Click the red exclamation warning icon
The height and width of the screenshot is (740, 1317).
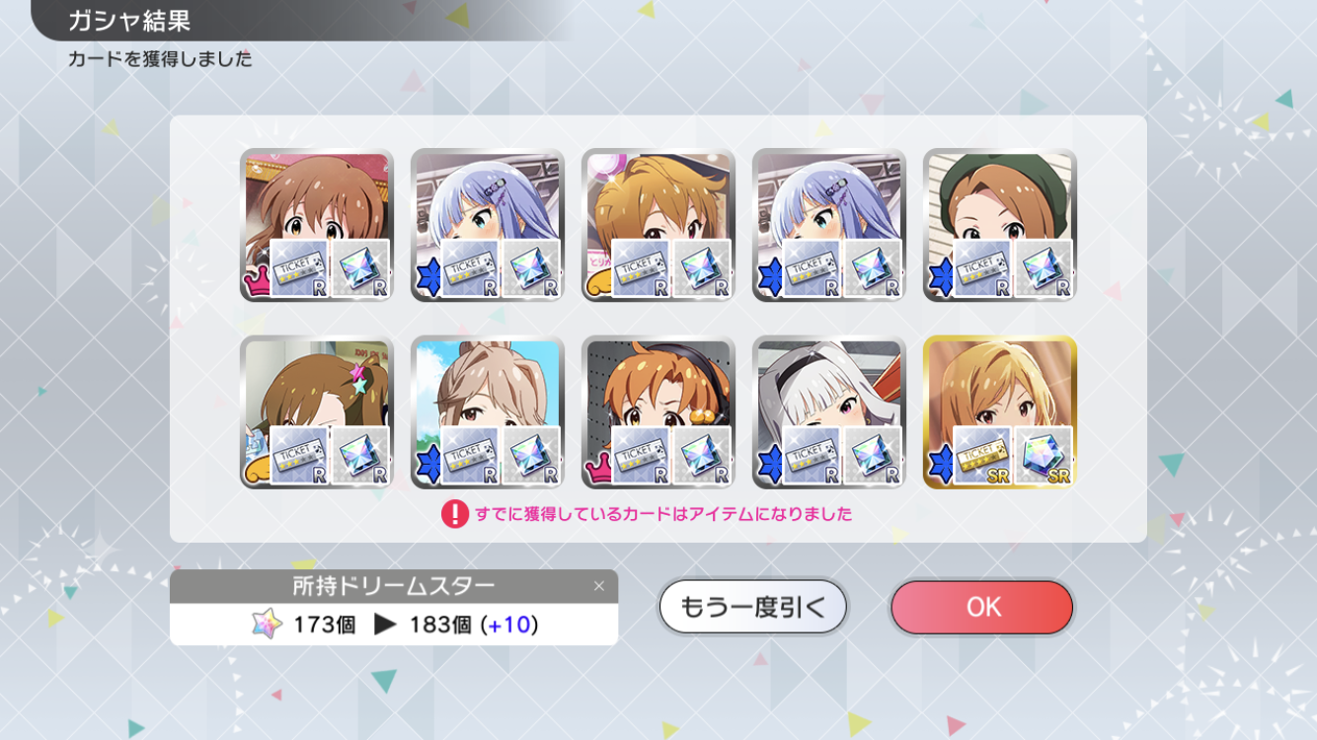tap(454, 514)
